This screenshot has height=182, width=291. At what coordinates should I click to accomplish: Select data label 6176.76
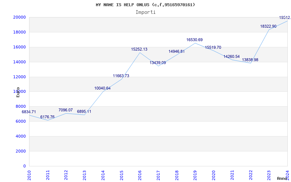(x=47, y=117)
